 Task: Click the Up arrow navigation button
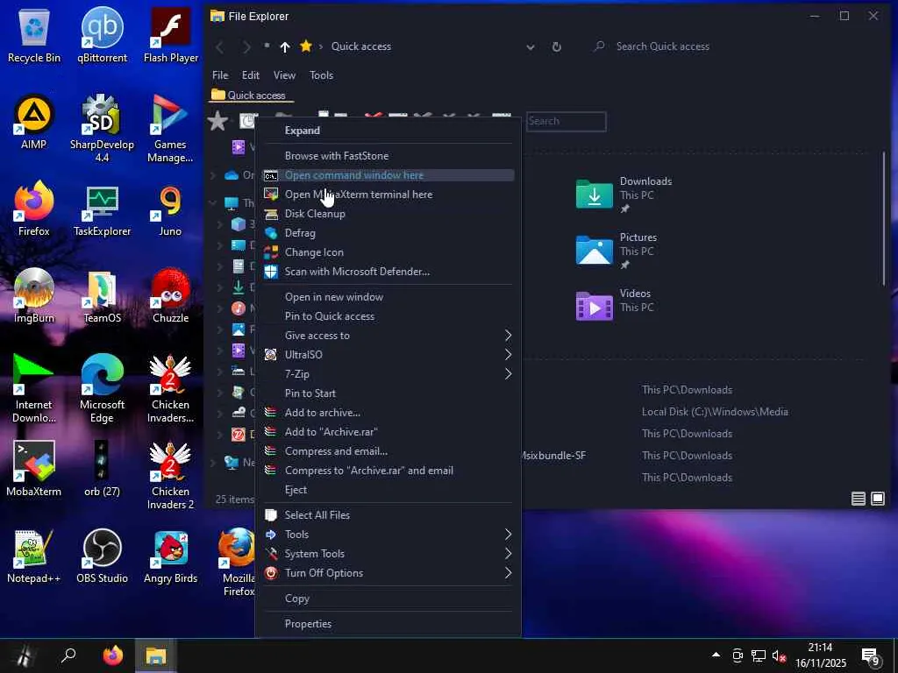tap(285, 47)
